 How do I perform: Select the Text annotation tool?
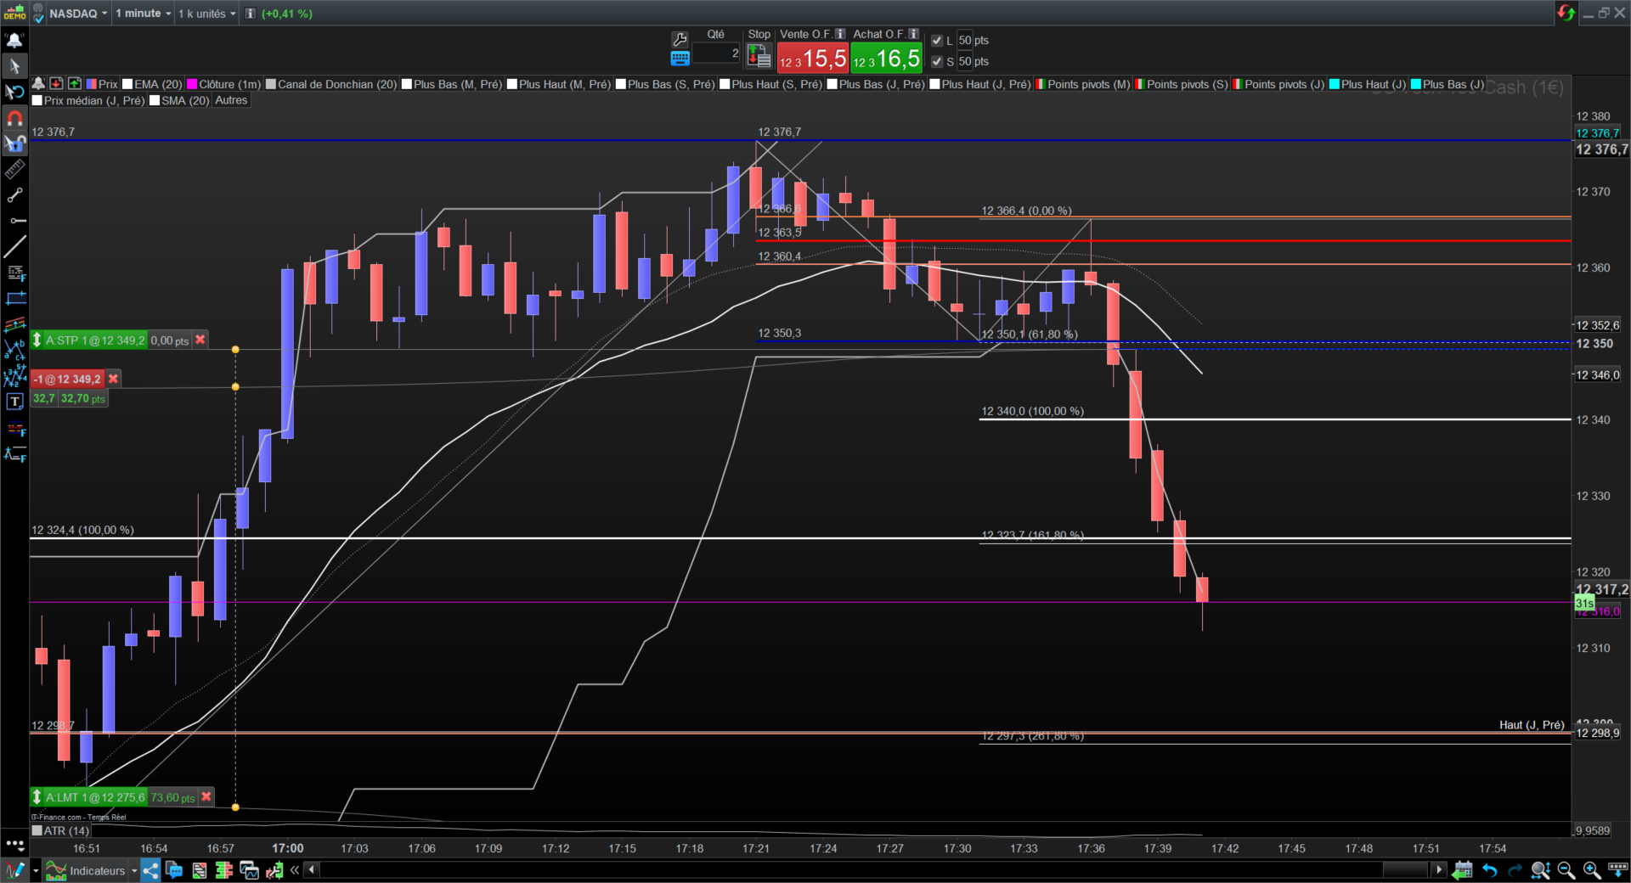click(x=14, y=402)
